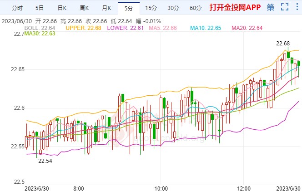Viewport: 302px width, 191px height.
Task: Click the 低 22.64 low value
Action: (121, 21)
